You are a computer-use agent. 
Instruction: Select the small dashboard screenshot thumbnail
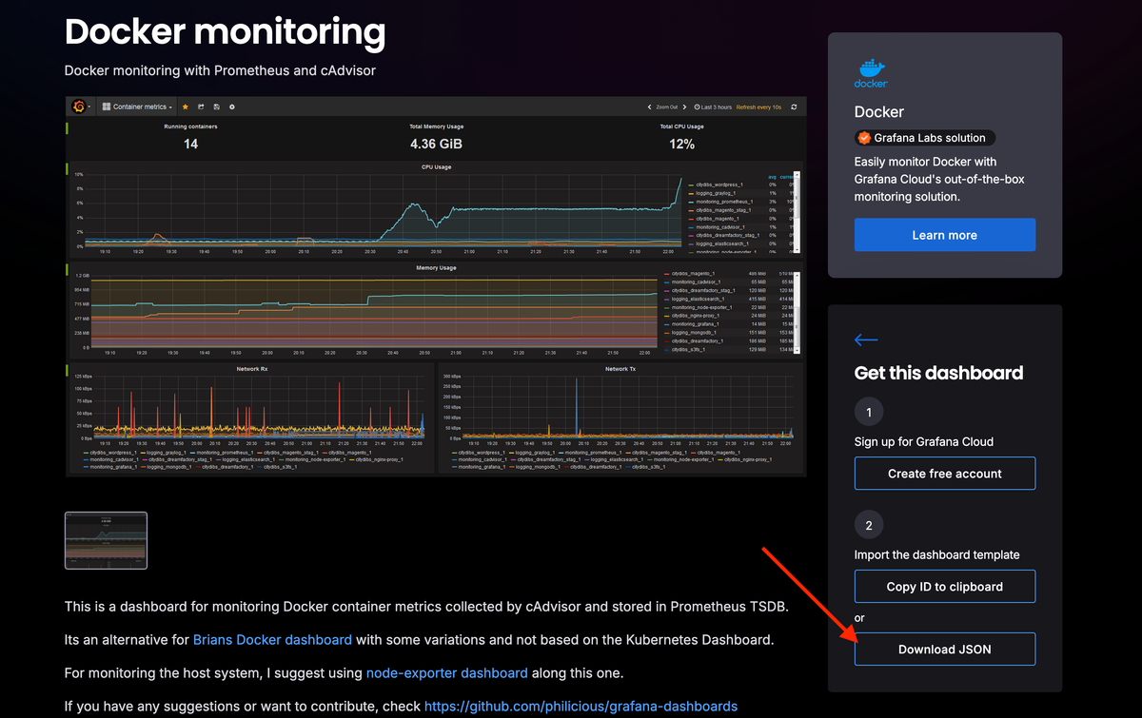click(106, 540)
